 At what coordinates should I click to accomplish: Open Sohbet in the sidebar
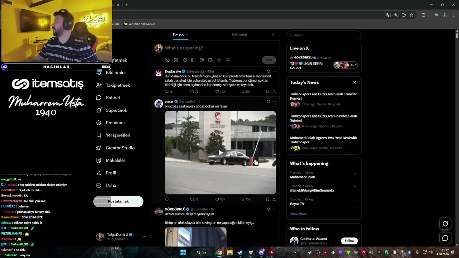tap(108, 98)
